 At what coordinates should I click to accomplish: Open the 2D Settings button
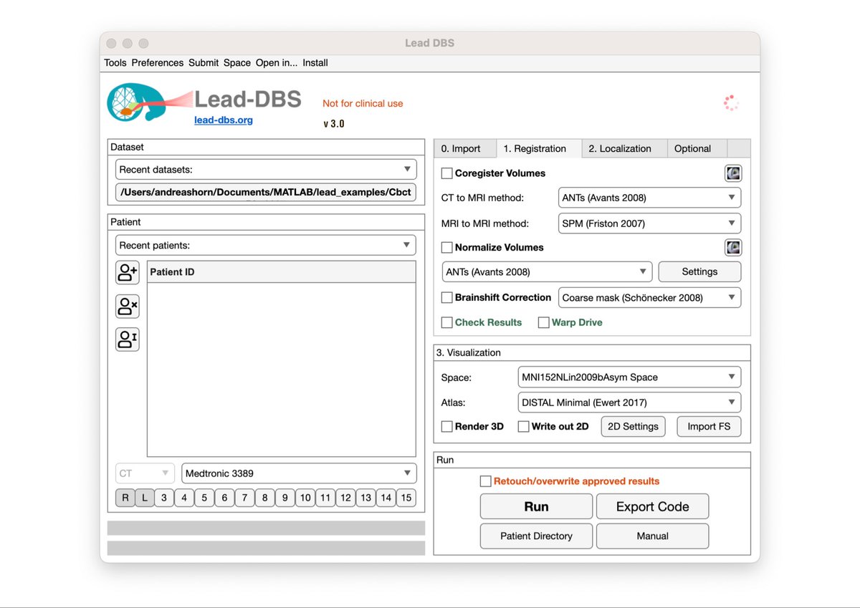pos(633,426)
